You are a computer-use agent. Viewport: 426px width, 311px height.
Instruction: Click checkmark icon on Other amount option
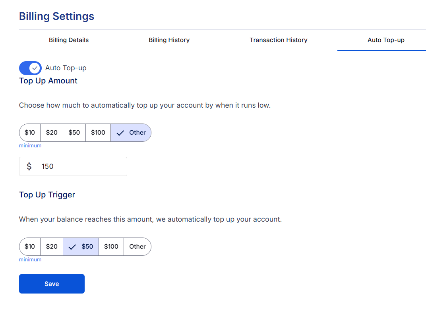pos(120,133)
